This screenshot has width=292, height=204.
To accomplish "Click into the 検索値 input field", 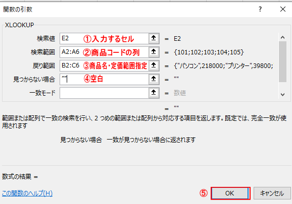I will tap(104, 38).
